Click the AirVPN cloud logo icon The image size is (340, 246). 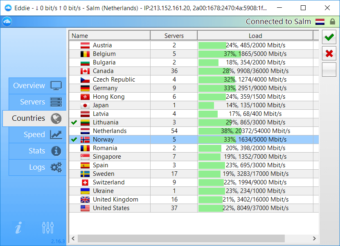(7, 21)
